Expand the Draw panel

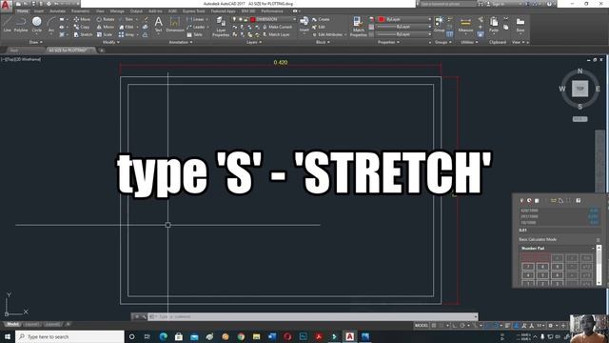pos(36,42)
